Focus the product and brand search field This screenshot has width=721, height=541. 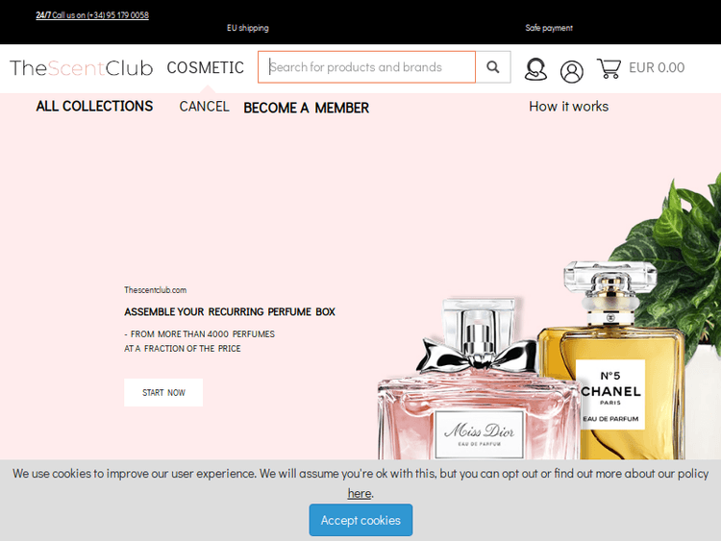[366, 67]
